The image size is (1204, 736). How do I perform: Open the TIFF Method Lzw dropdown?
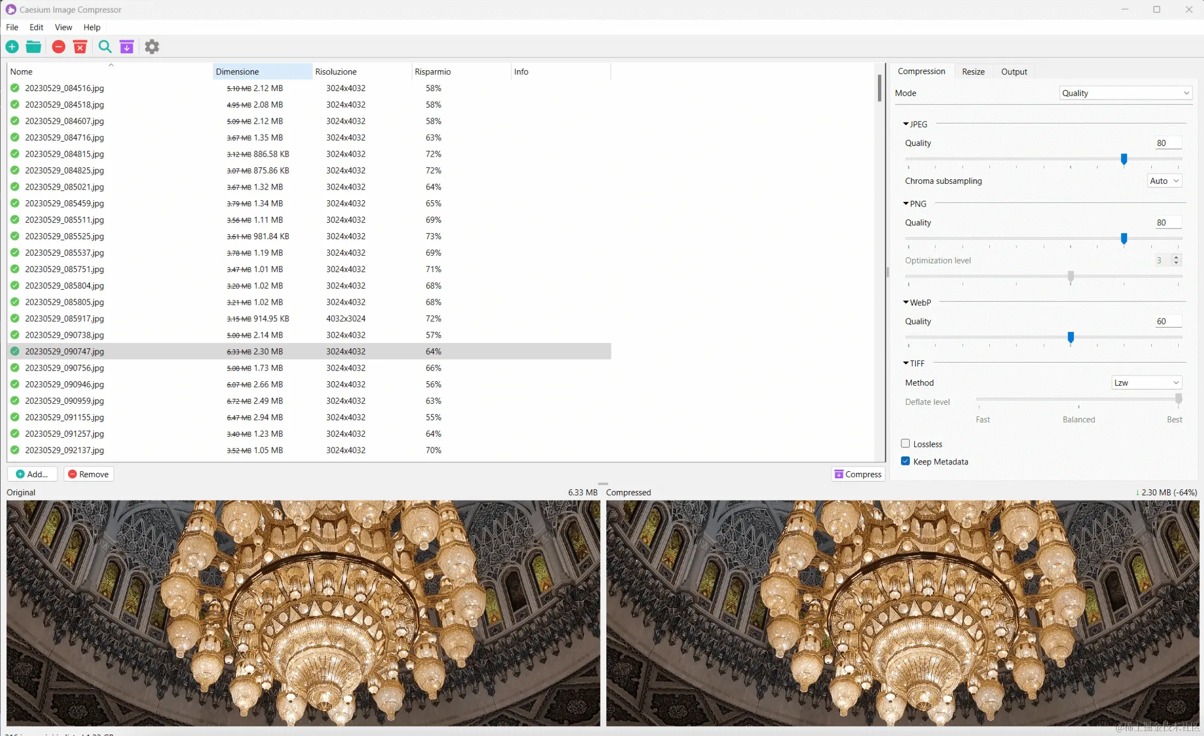(x=1146, y=383)
